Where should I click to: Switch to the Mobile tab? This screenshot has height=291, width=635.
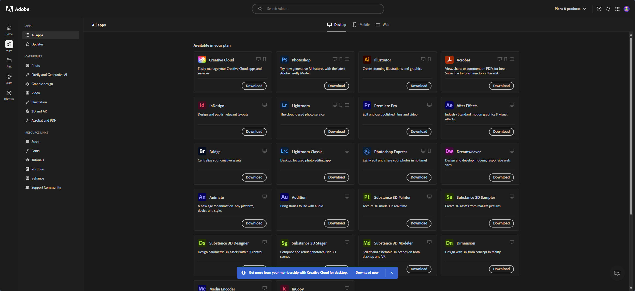[361, 25]
